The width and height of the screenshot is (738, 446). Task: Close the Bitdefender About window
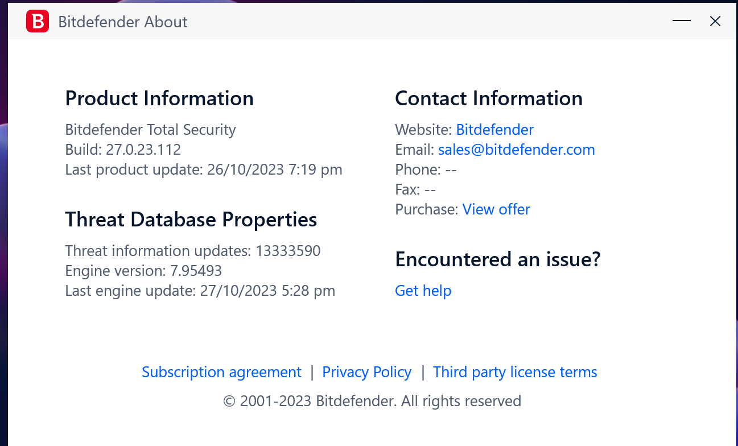click(x=715, y=22)
